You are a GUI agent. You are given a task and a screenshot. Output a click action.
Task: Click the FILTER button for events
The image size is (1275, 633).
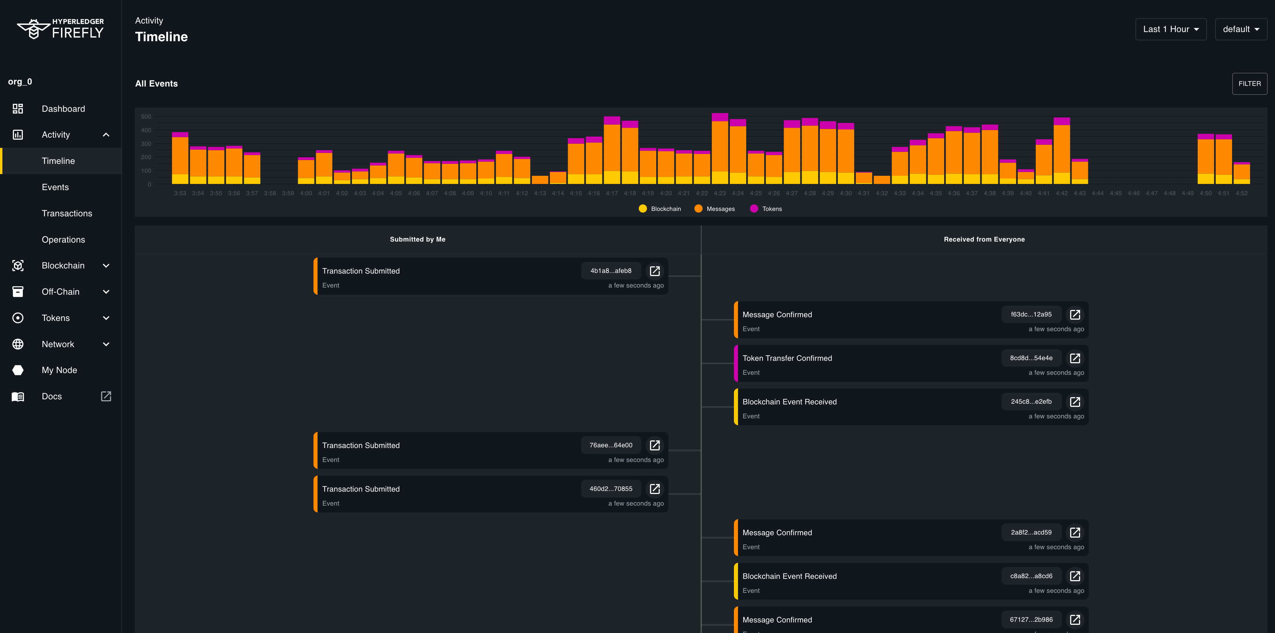point(1249,83)
